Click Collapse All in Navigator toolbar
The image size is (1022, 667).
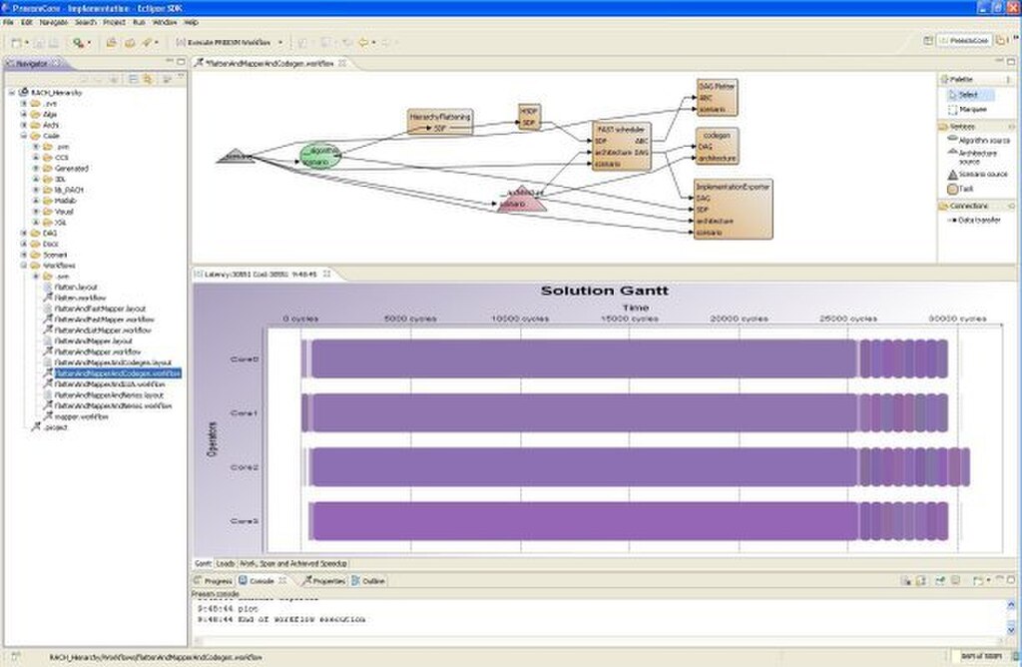[x=132, y=78]
